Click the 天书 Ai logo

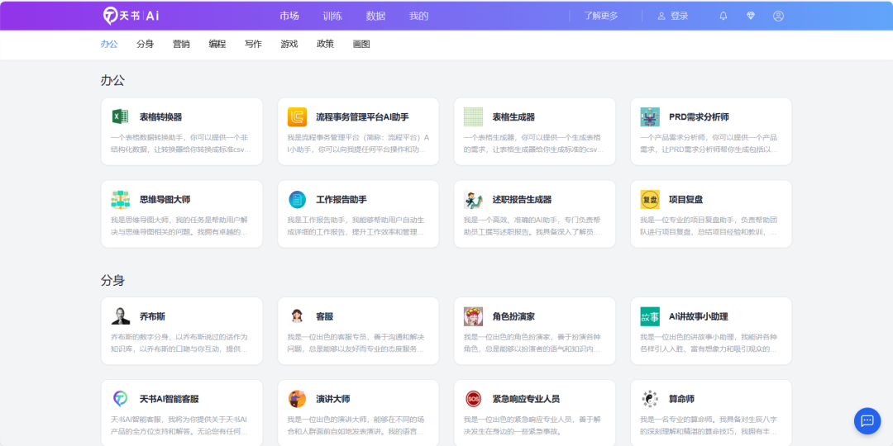(131, 16)
